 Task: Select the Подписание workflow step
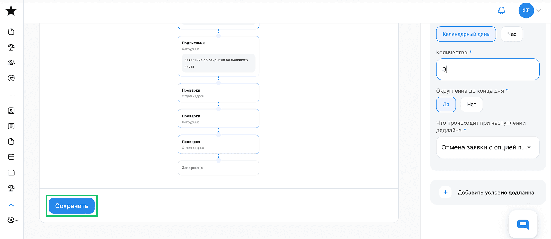[218, 56]
